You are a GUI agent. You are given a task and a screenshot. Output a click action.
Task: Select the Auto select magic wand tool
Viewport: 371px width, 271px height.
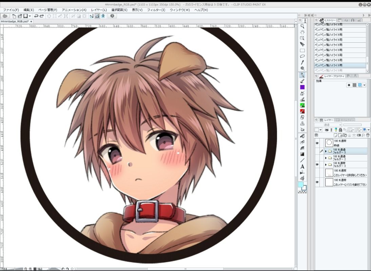coord(302,68)
